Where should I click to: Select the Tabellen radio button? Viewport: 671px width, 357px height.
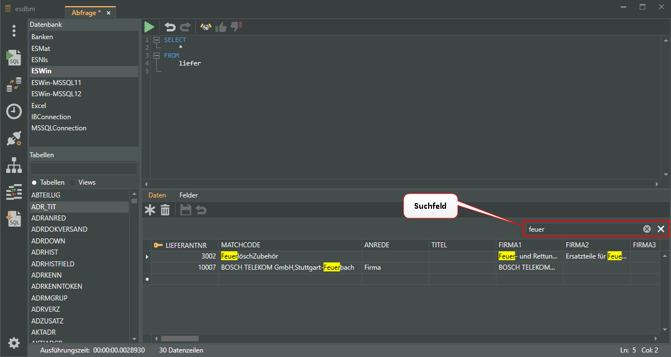(x=34, y=182)
